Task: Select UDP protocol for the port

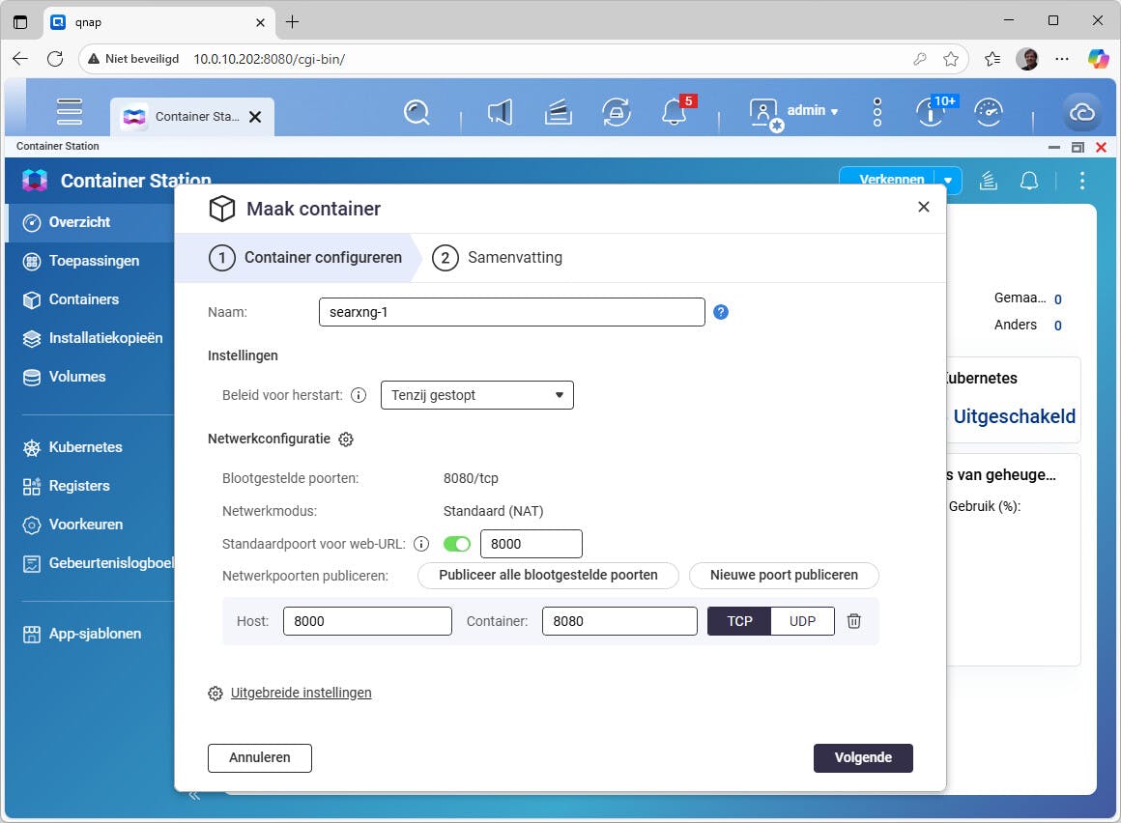Action: pos(802,621)
